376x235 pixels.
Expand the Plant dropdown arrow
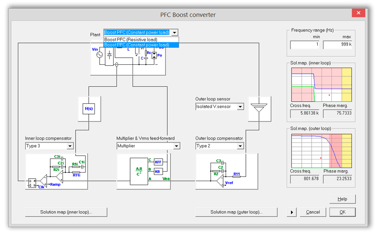pyautogui.click(x=175, y=33)
